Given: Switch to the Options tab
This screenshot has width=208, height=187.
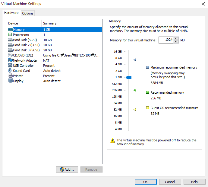Looking at the screenshot, I should pos(28,13).
